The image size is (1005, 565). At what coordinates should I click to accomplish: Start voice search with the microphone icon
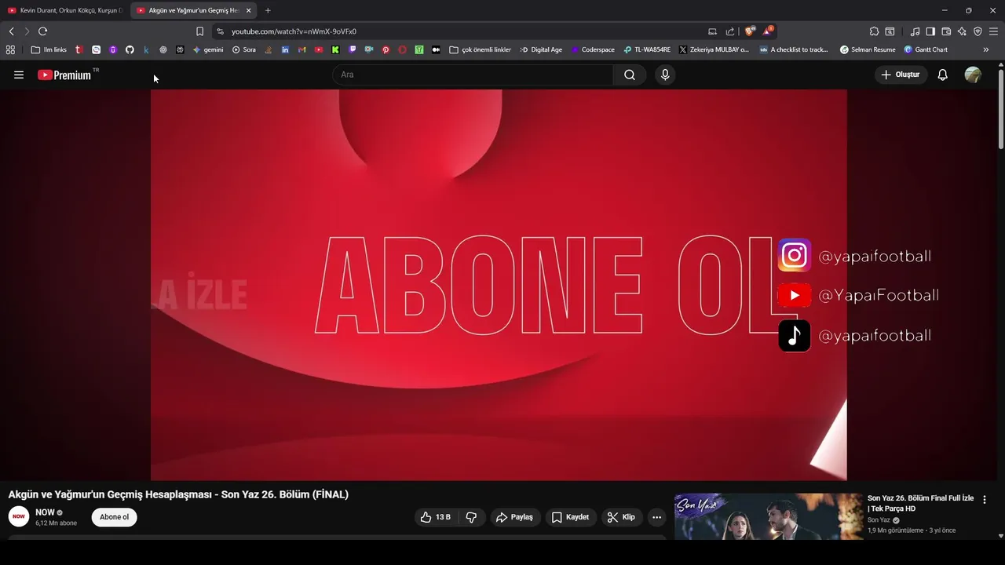coord(665,75)
